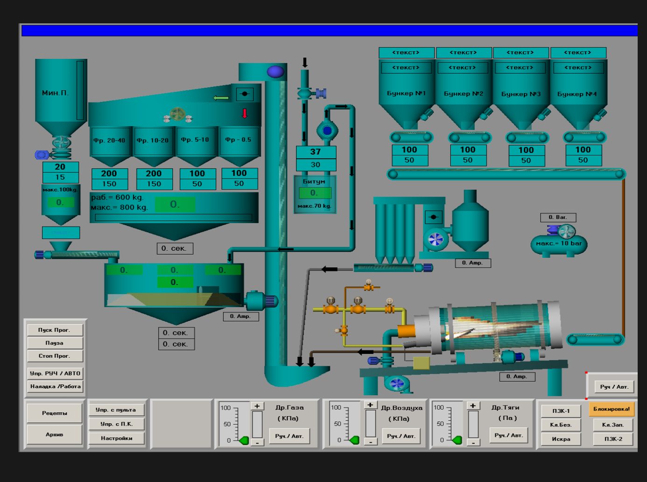Click the rotary feeder under Мин.П. silo
Viewport: 647px width, 482px height.
(61, 142)
